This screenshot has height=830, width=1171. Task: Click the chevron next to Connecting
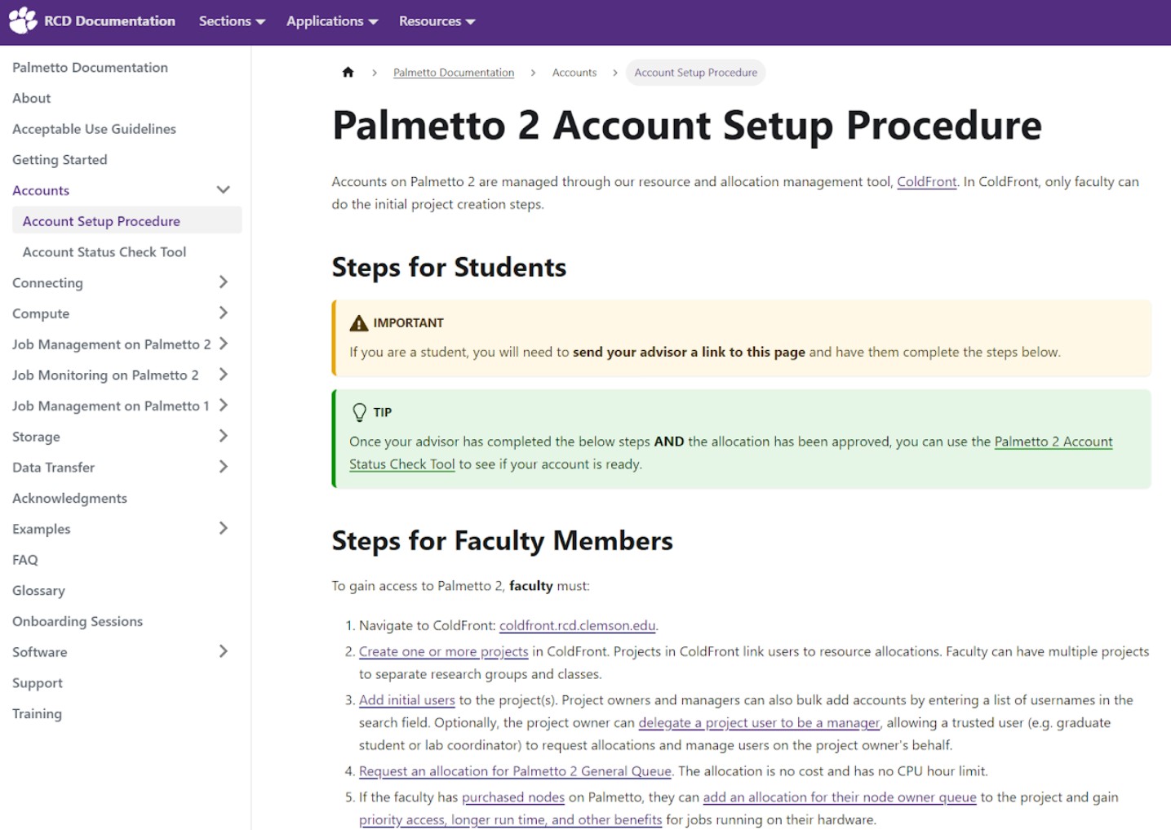point(224,282)
